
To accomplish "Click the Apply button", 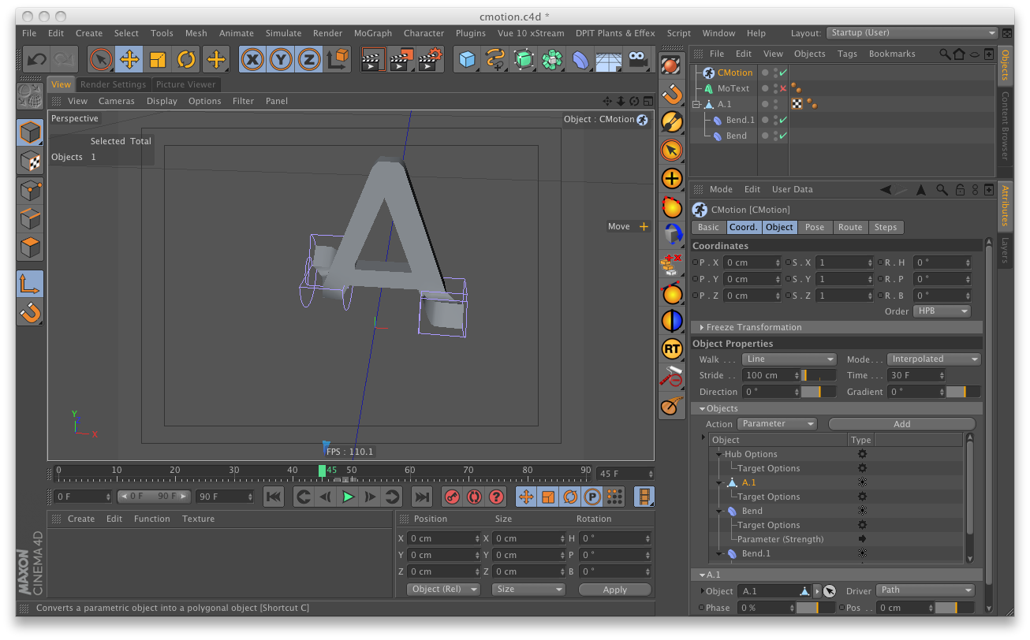I will (614, 590).
